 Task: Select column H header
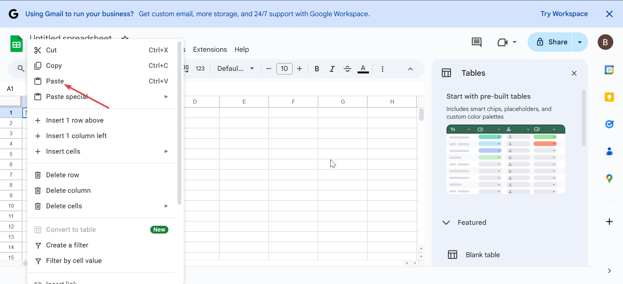pos(392,102)
